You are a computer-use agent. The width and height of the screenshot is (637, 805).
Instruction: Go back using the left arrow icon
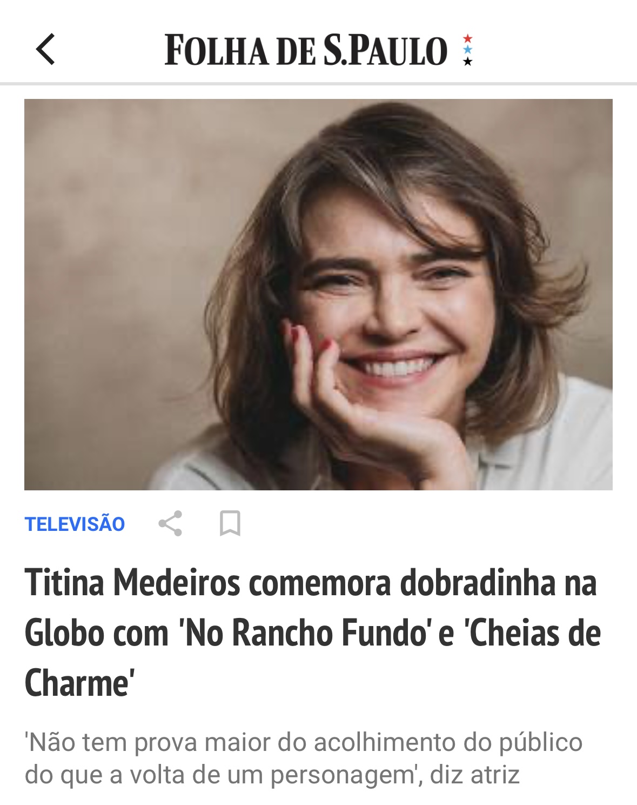pos(45,49)
